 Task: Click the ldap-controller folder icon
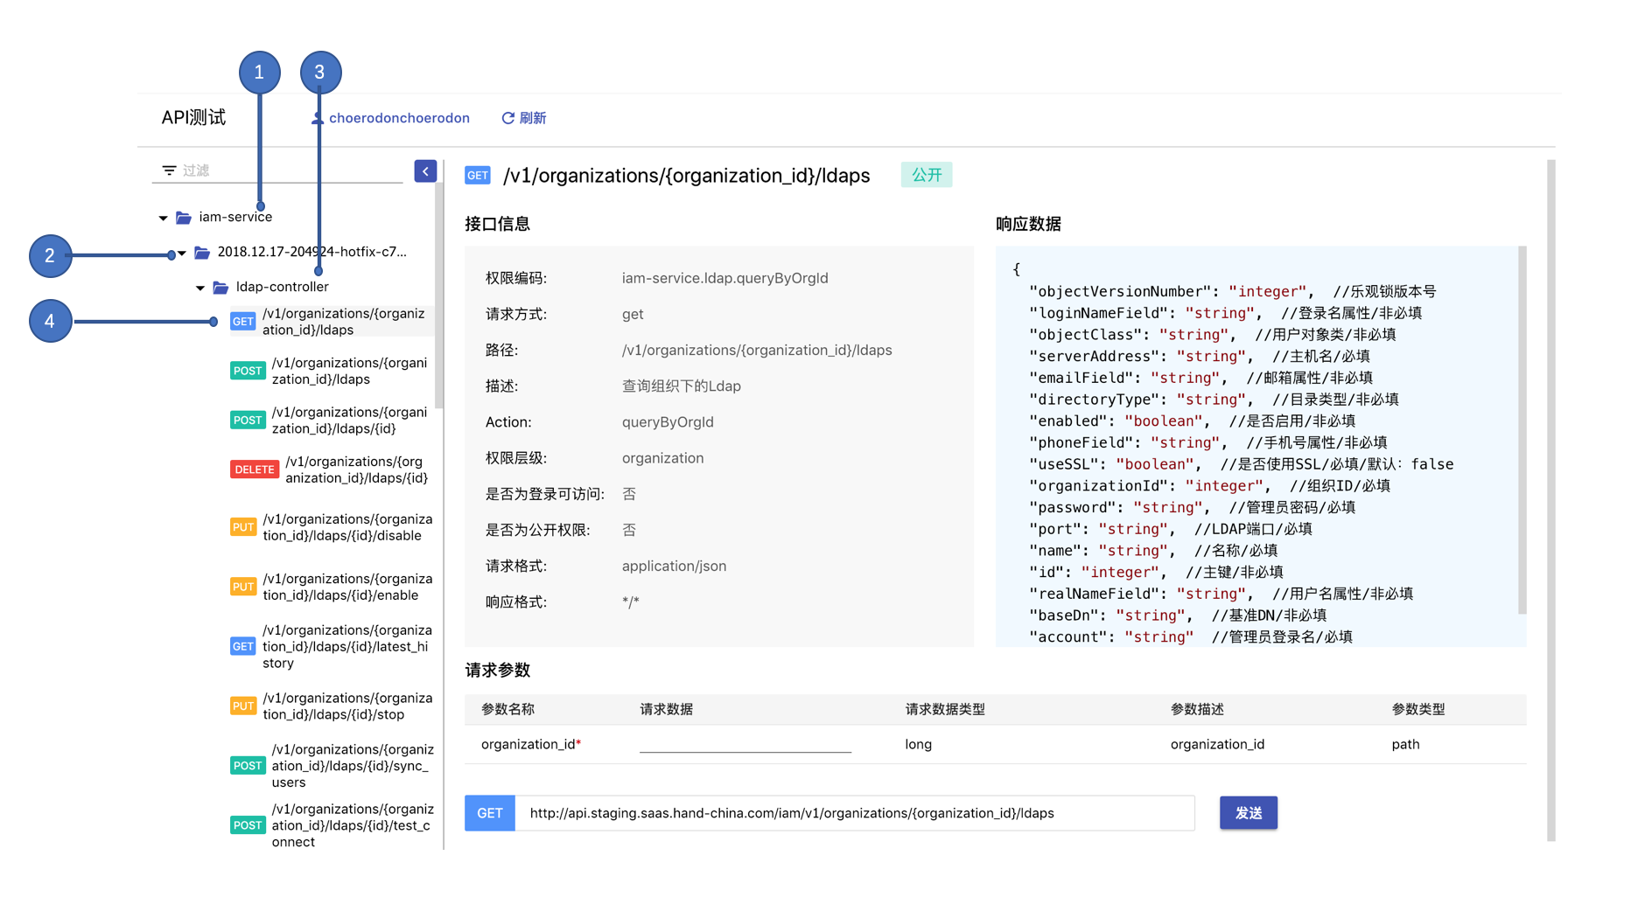pos(220,288)
